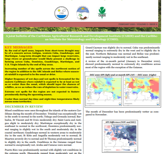The image size is (164, 154).
Task: Click the CariSAM palm tree logo
Action: coord(83,13)
